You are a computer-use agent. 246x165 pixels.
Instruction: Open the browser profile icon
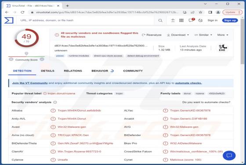[x=218, y=12]
